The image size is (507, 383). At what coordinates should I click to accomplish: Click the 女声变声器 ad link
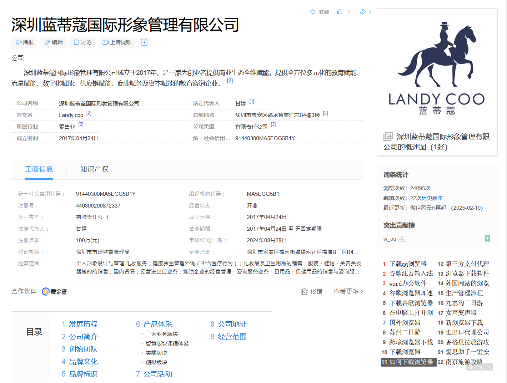[x=461, y=313]
